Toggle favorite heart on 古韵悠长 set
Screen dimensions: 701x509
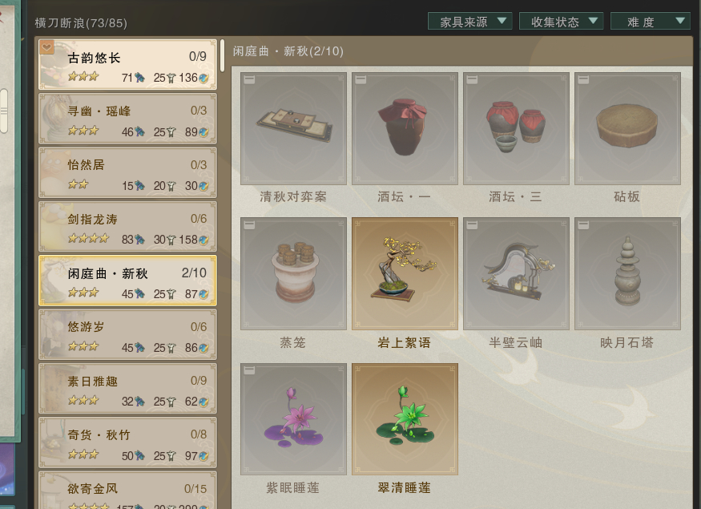tap(46, 47)
